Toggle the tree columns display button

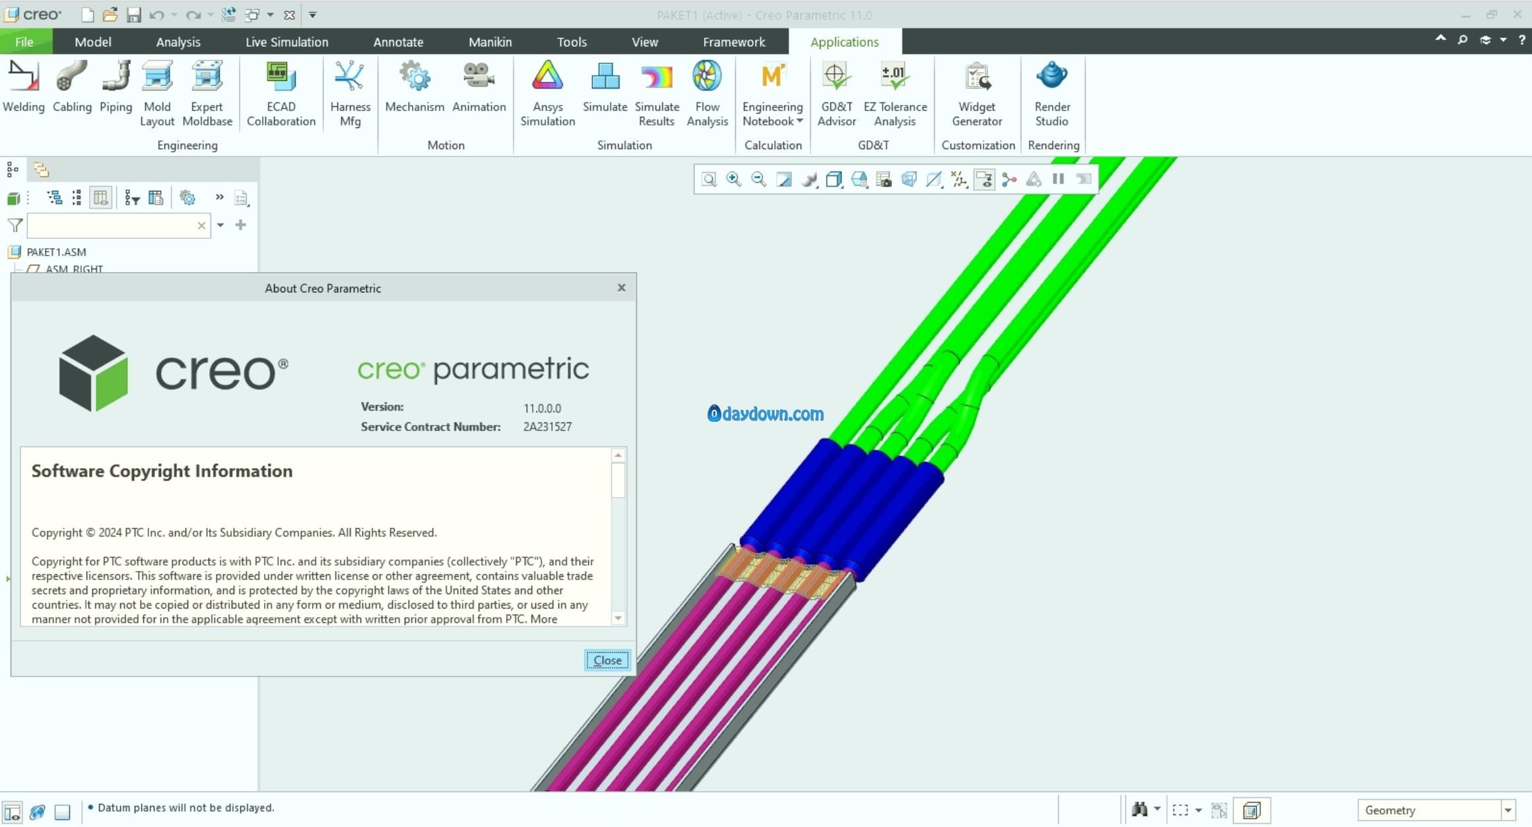[x=100, y=198]
